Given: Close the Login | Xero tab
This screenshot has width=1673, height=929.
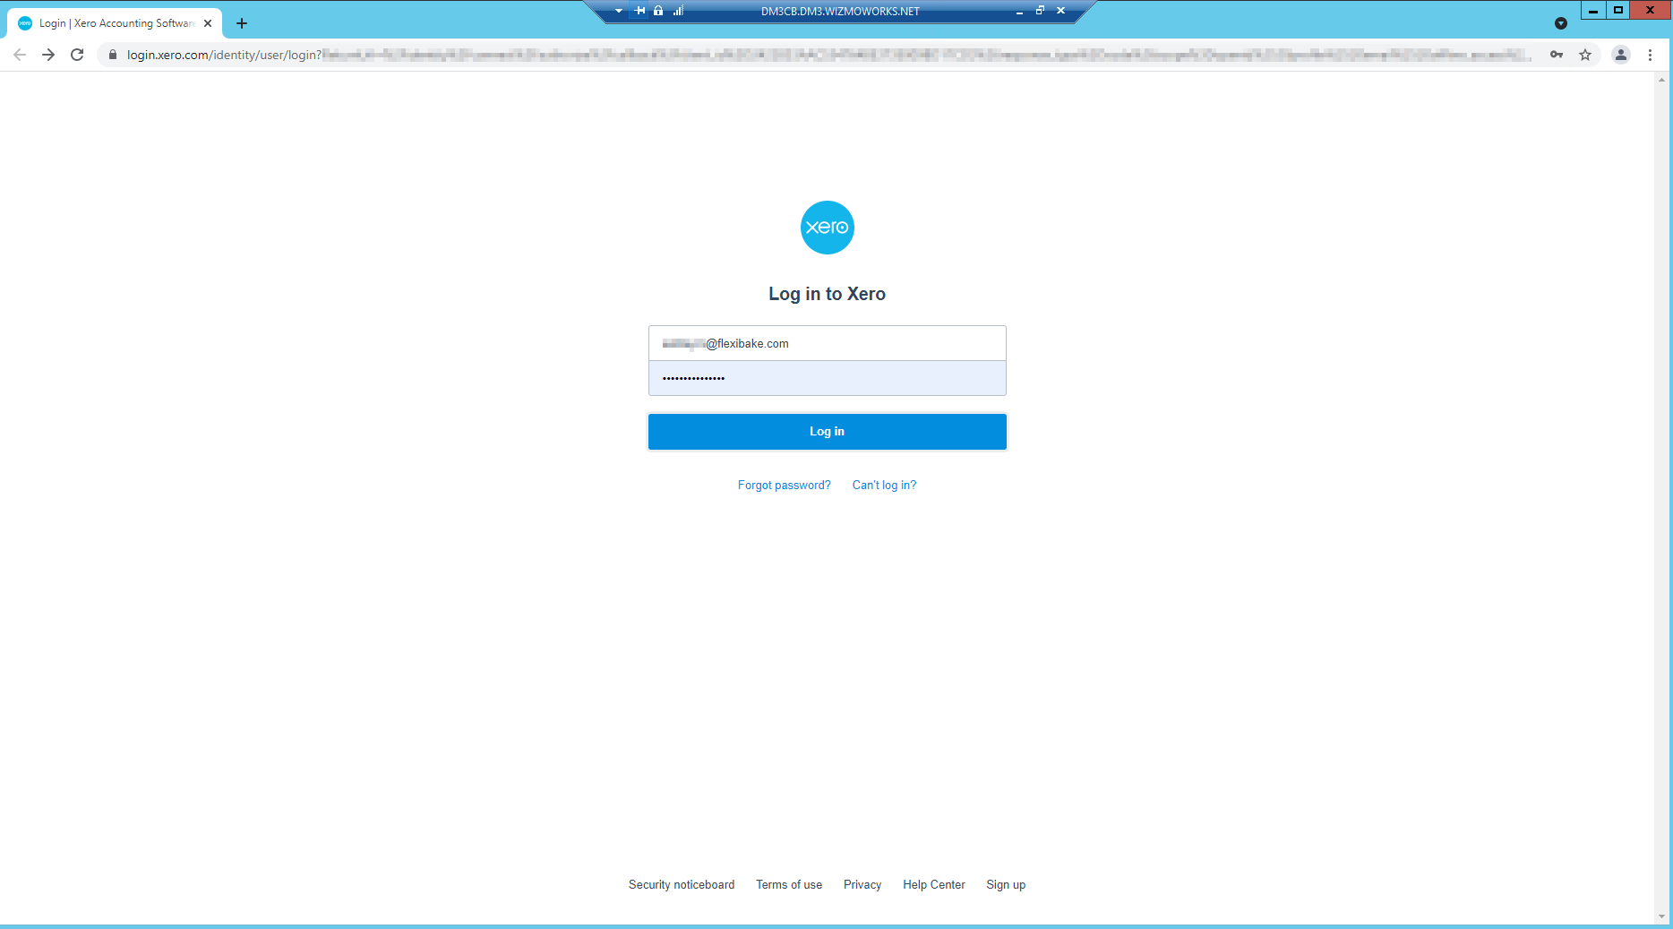Looking at the screenshot, I should click(x=208, y=23).
